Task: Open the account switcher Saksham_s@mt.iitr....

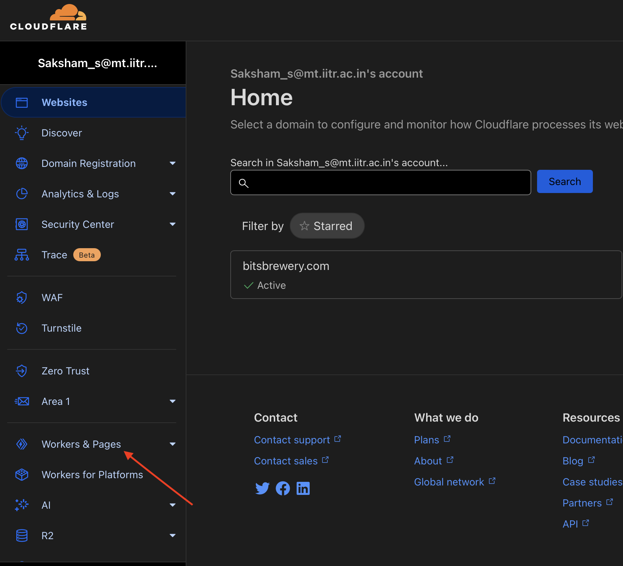Action: pyautogui.click(x=93, y=63)
